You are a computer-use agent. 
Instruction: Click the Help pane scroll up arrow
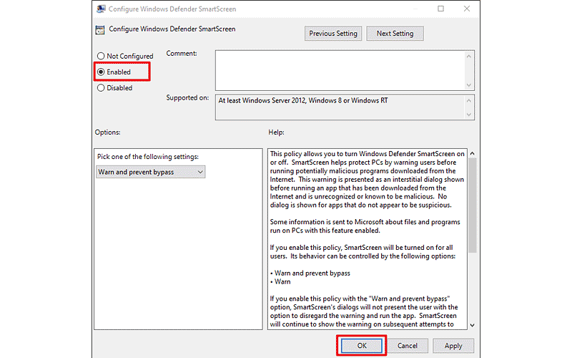coord(472,153)
